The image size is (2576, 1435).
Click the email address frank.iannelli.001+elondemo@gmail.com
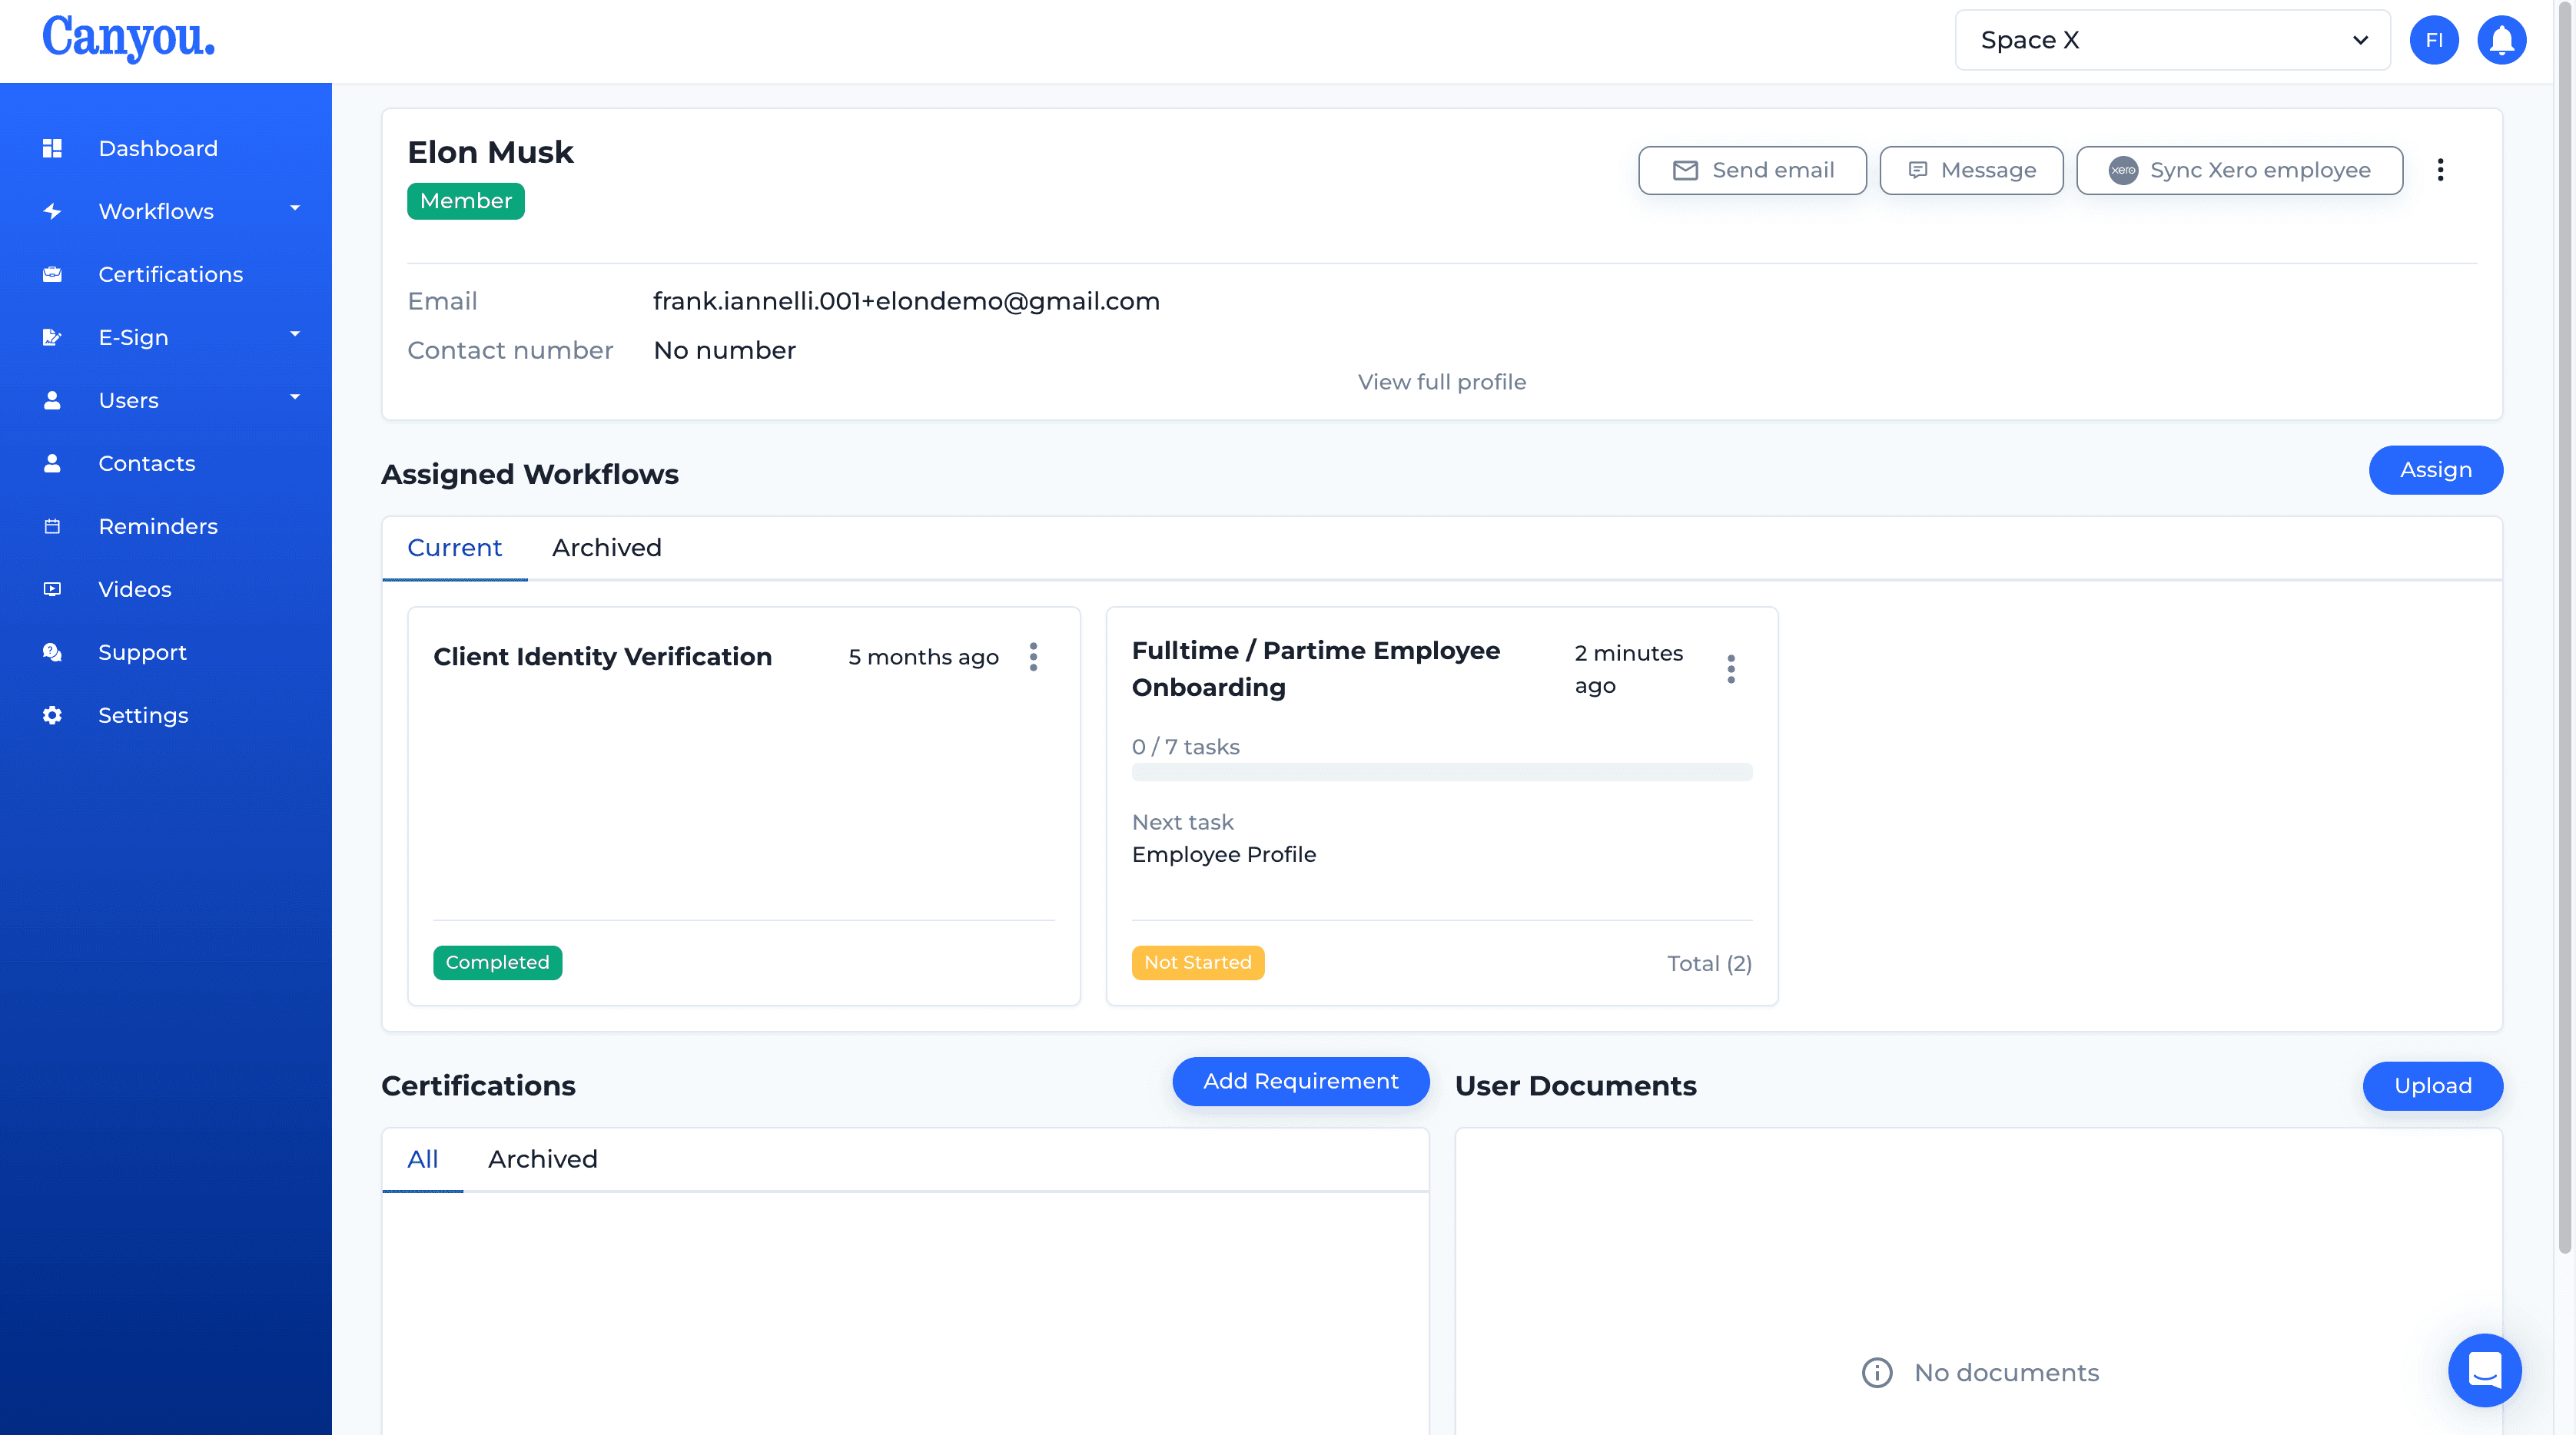(x=906, y=301)
